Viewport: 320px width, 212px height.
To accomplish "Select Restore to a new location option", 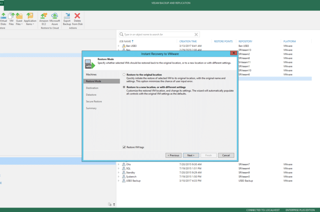I will coord(124,87).
